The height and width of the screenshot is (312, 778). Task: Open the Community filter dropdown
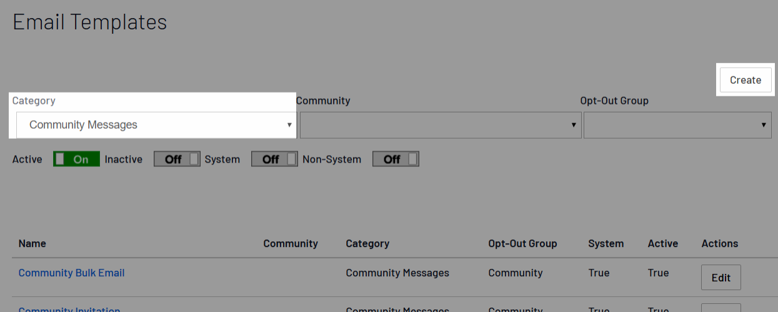coord(441,125)
